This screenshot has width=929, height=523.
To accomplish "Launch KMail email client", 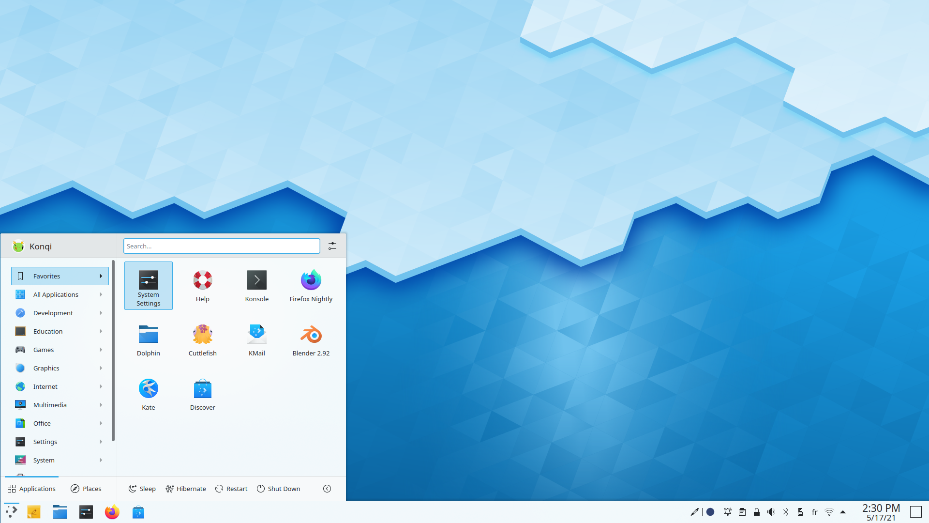I will point(257,339).
